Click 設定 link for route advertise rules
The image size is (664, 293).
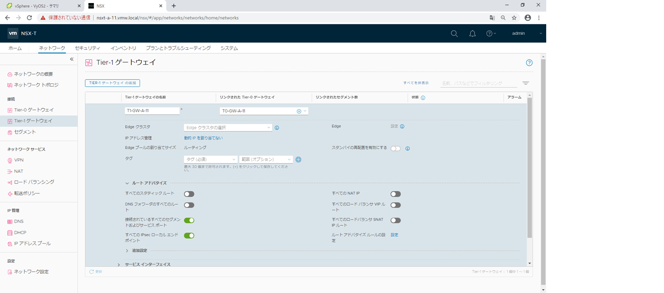point(394,235)
